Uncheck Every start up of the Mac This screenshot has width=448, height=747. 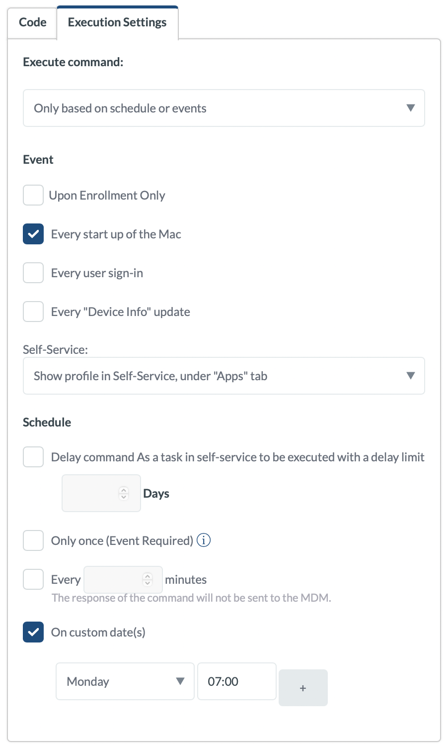(x=33, y=234)
